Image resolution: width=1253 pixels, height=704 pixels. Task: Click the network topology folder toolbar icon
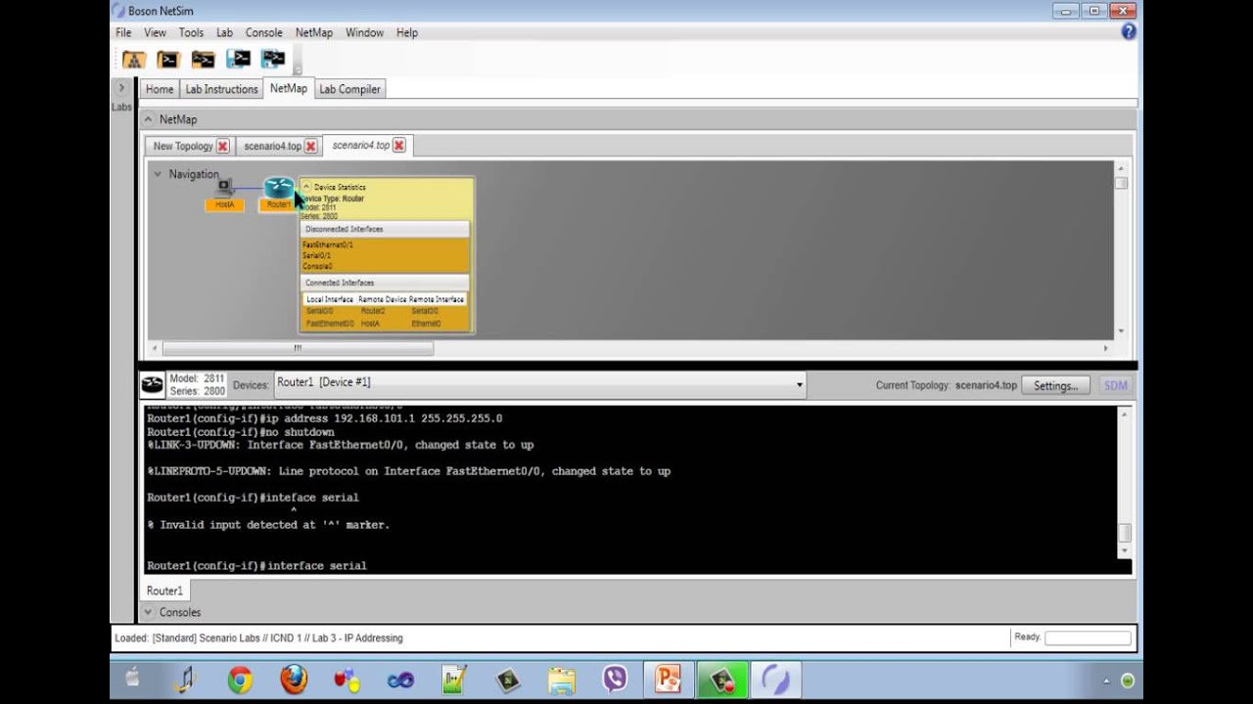(134, 60)
